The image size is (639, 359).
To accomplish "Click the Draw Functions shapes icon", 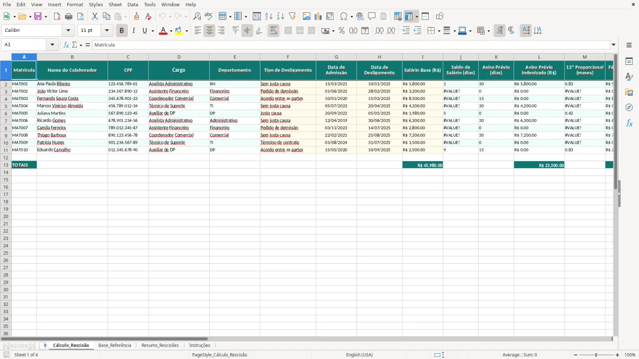I will click(x=439, y=16).
